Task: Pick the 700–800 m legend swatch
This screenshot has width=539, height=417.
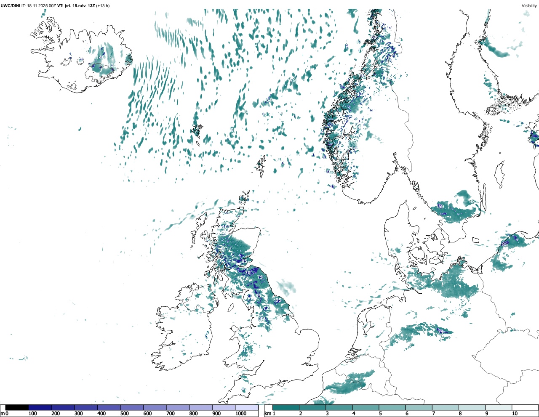Action: point(178,407)
